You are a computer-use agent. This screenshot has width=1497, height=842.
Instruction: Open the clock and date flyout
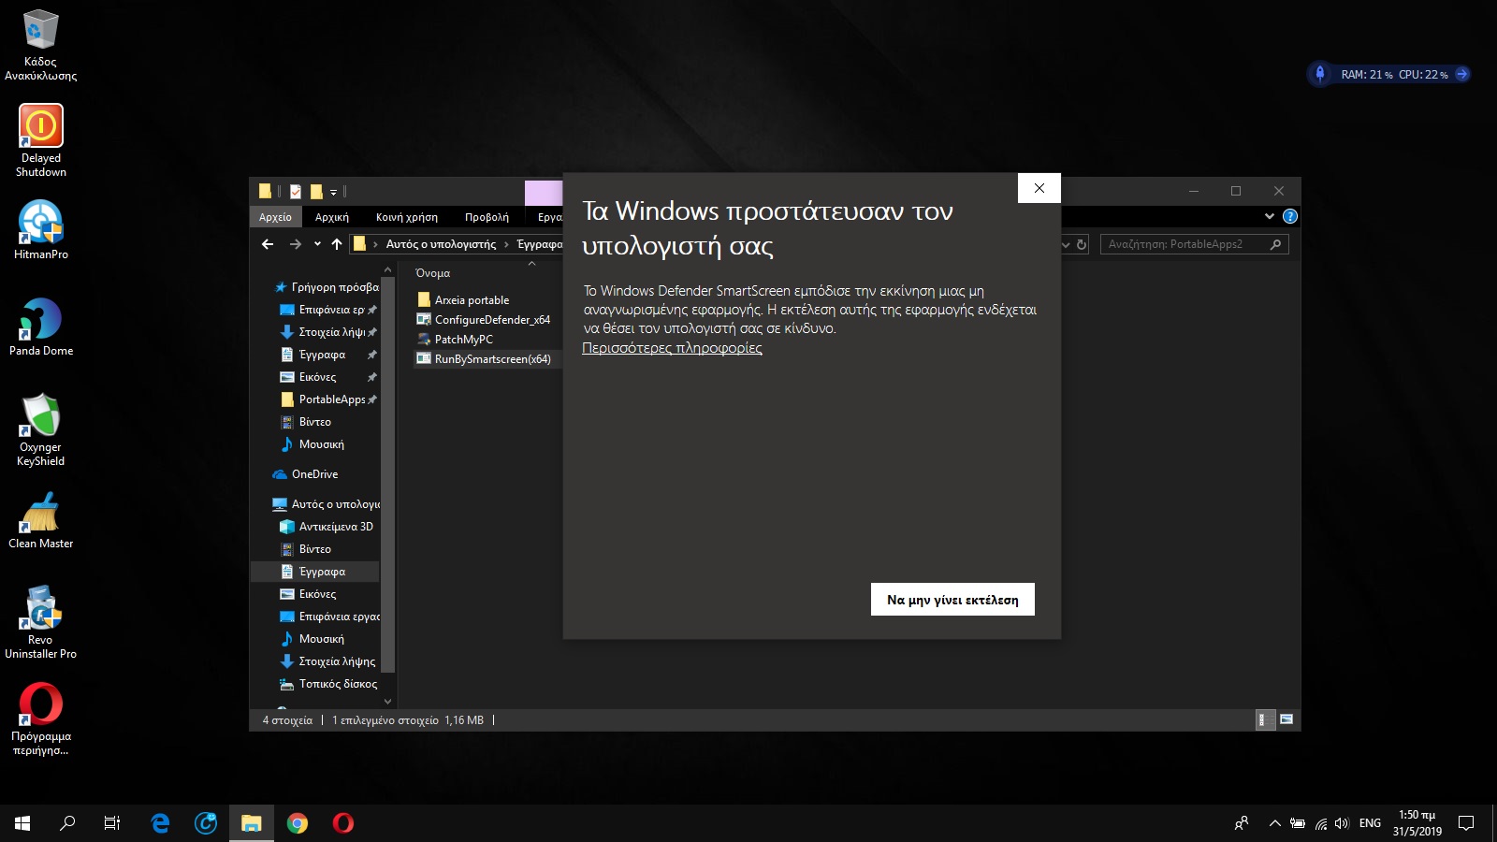1417,823
